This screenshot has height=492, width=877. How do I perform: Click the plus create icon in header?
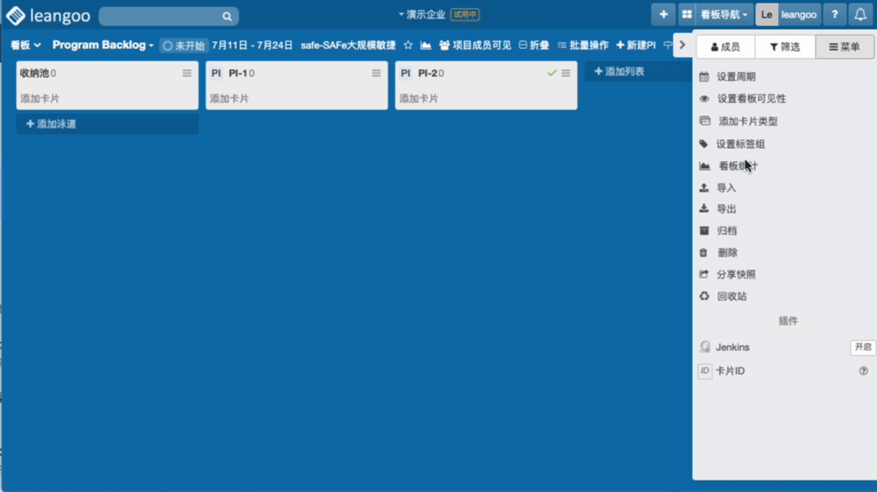pyautogui.click(x=663, y=15)
